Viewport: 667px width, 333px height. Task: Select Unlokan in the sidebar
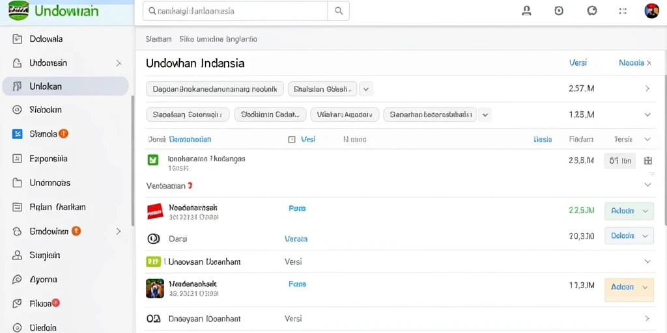coord(66,87)
